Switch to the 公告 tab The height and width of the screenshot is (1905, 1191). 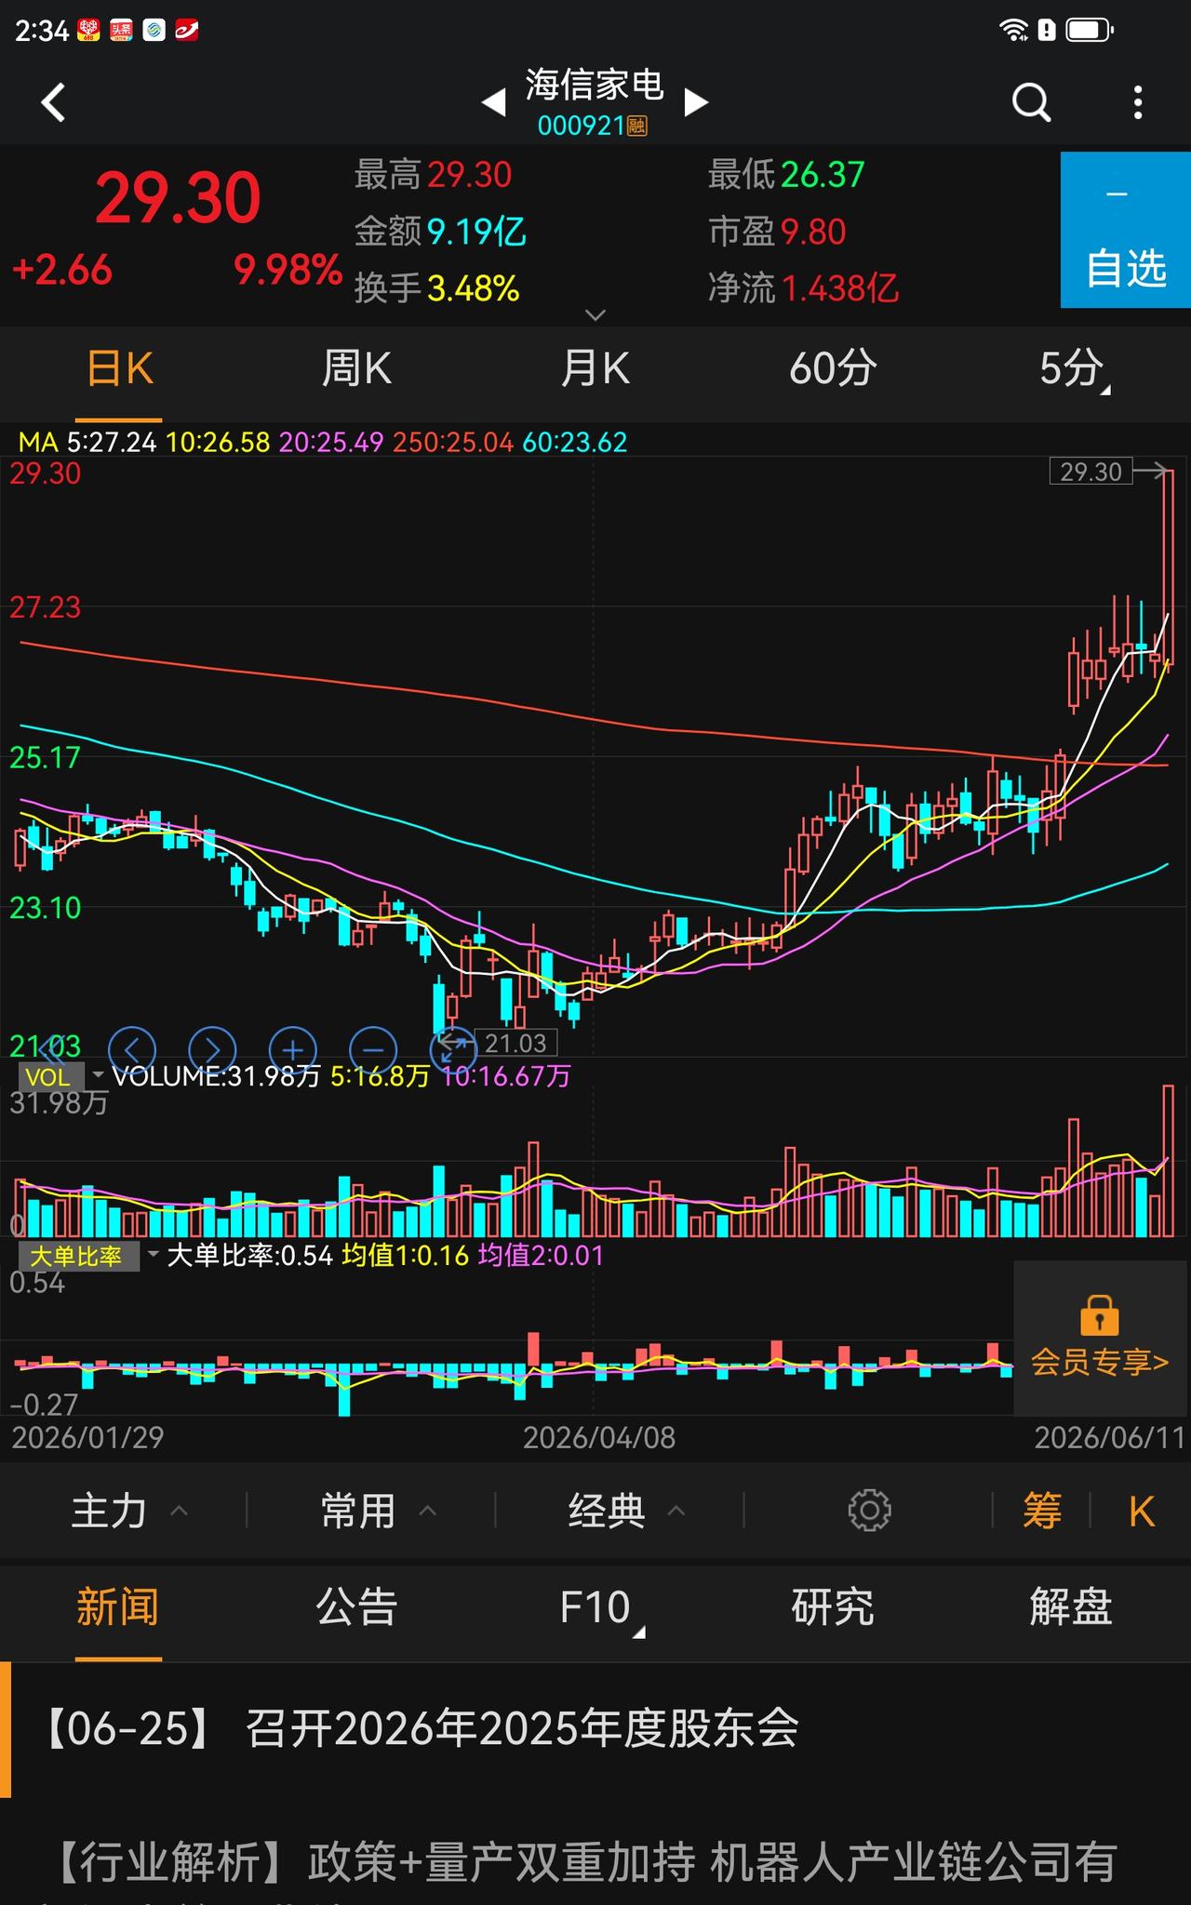356,1607
